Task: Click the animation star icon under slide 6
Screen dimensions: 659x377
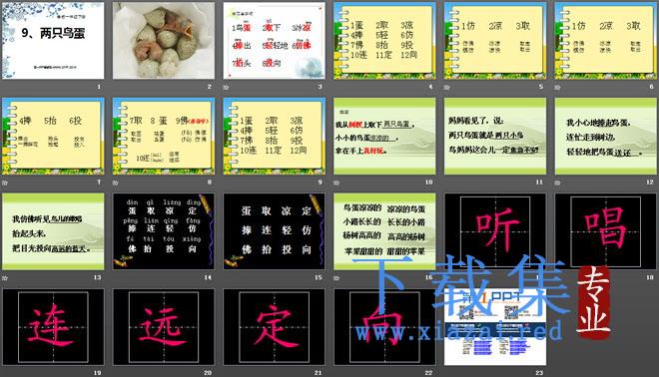Action: pyautogui.click(x=558, y=88)
